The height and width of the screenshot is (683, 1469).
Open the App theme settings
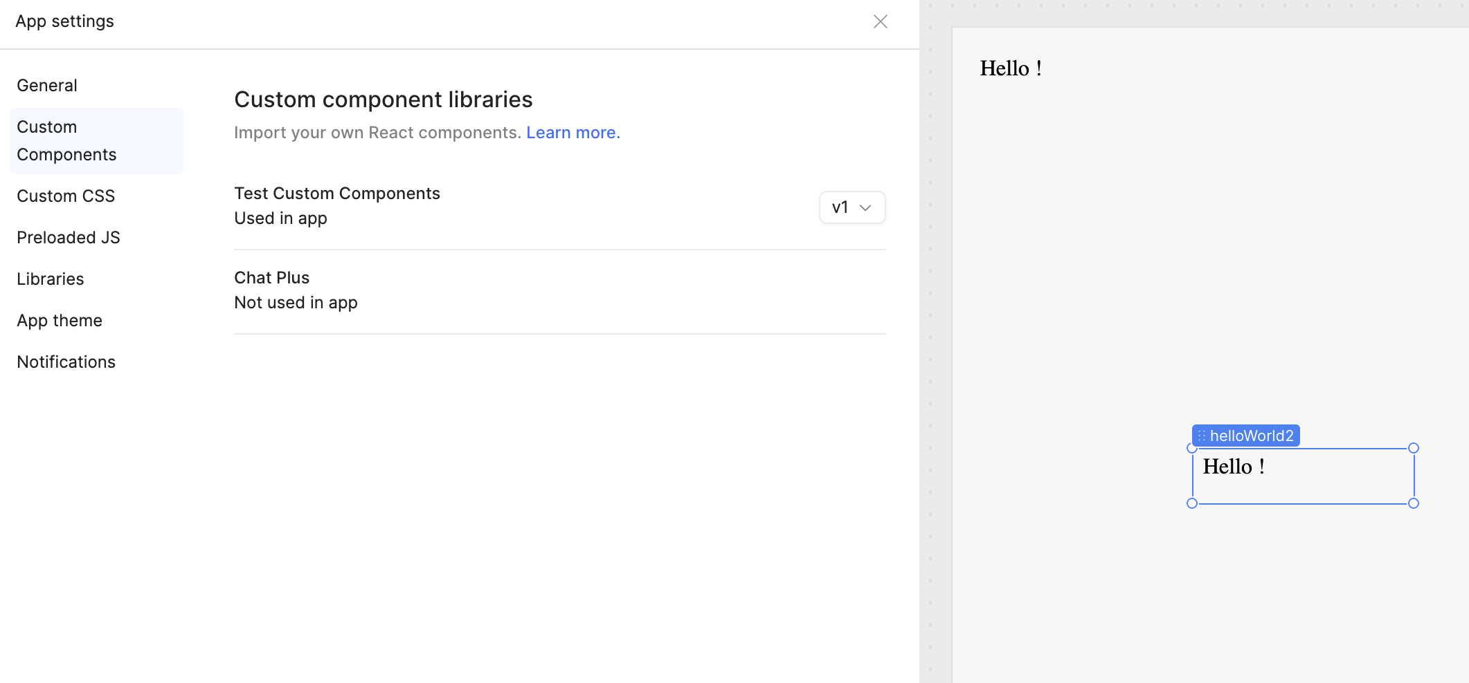click(60, 321)
